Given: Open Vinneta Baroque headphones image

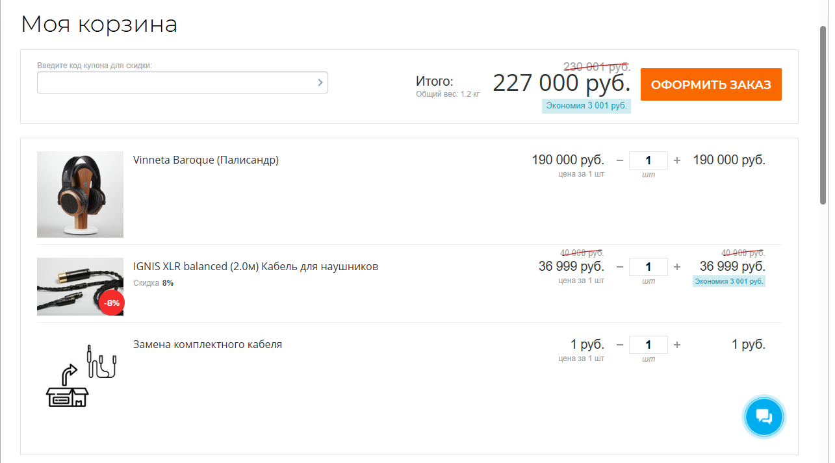Looking at the screenshot, I should (x=80, y=194).
